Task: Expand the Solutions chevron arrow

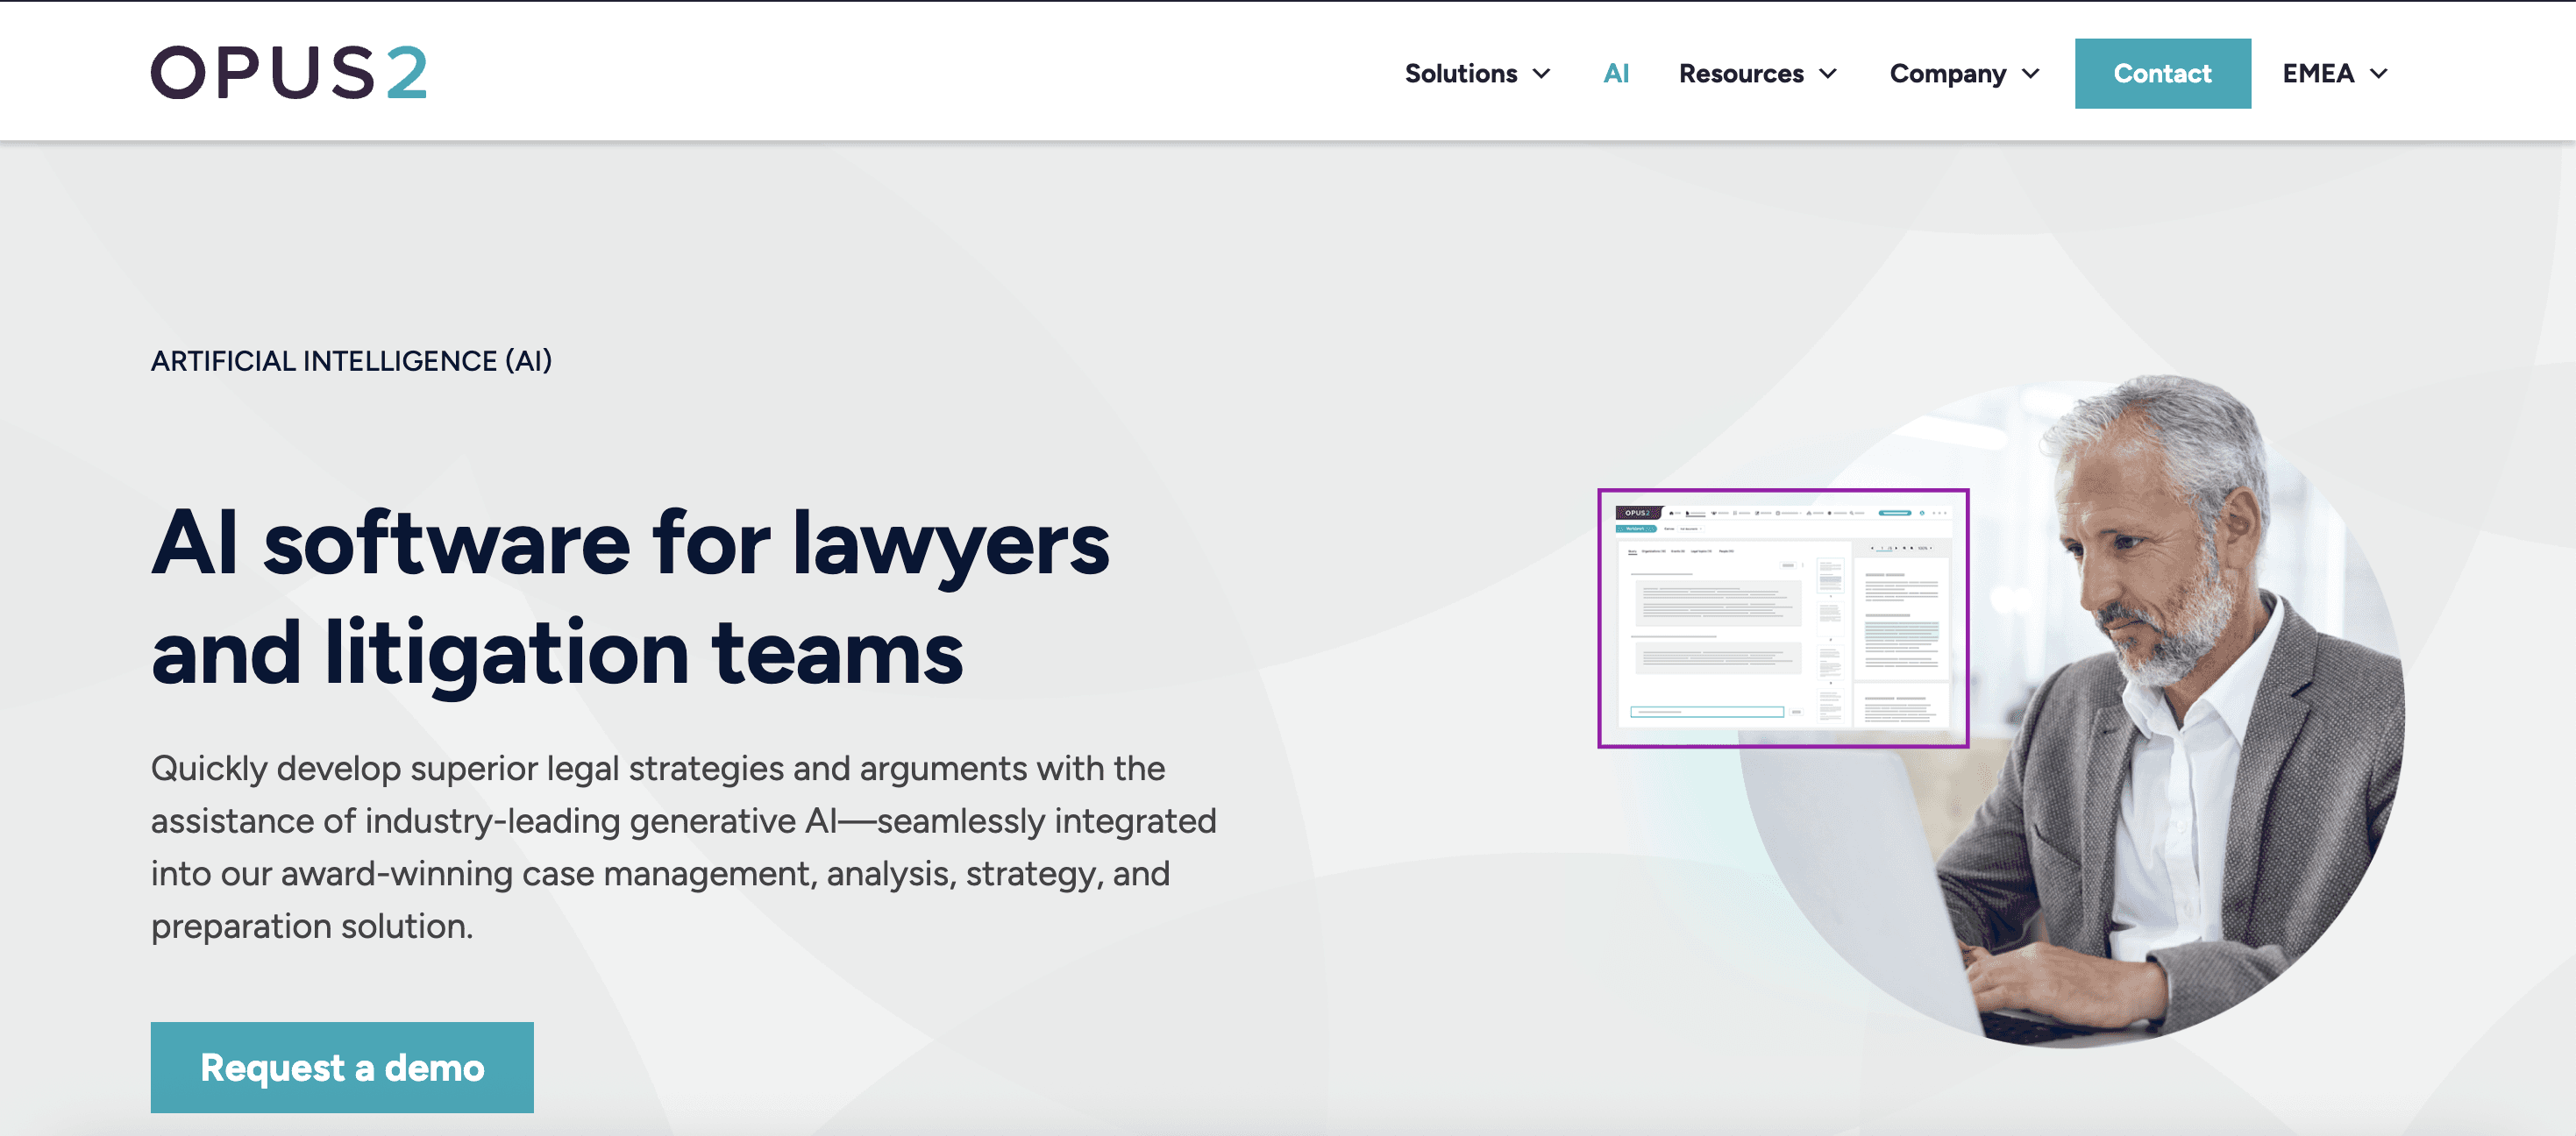Action: click(1541, 74)
